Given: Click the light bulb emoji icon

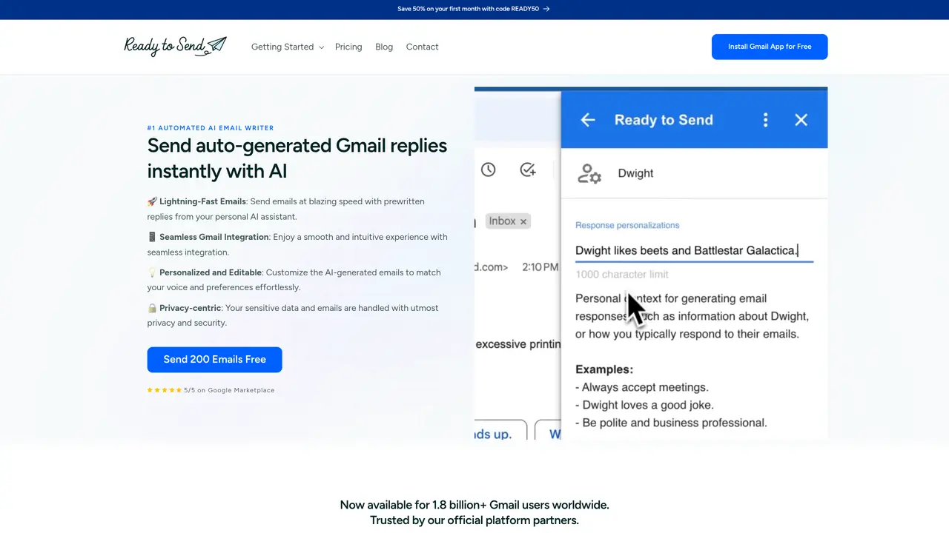Looking at the screenshot, I should point(152,272).
